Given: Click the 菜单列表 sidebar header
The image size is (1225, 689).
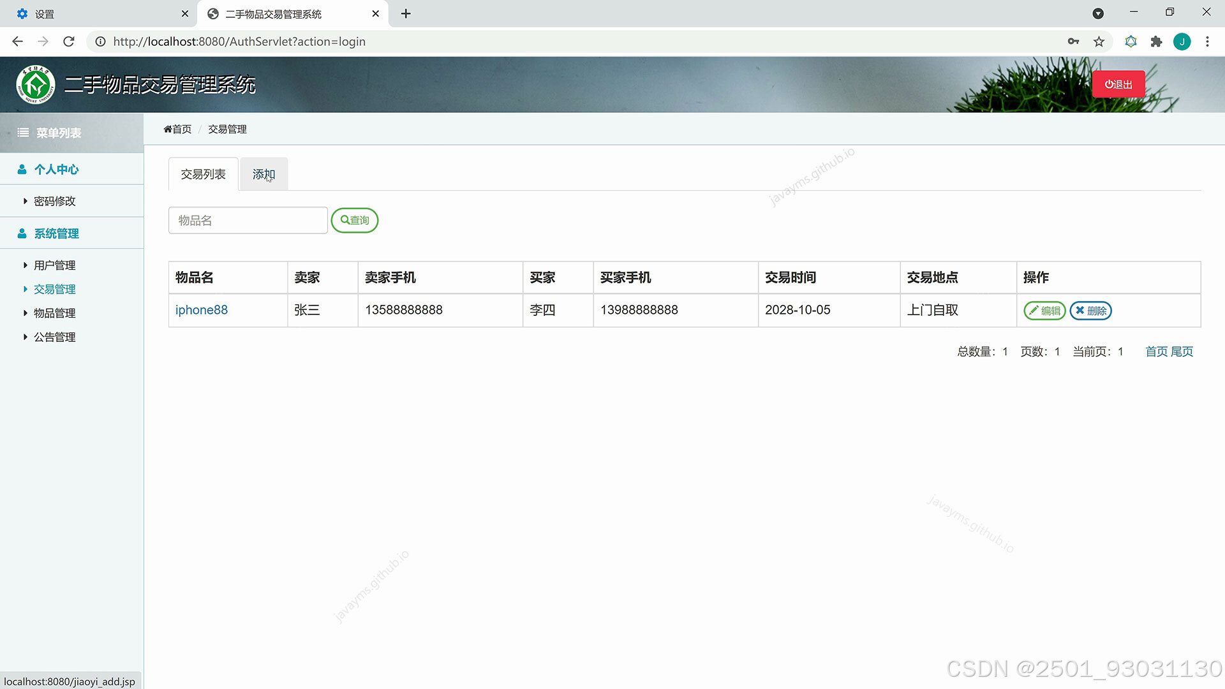Looking at the screenshot, I should tap(71, 133).
